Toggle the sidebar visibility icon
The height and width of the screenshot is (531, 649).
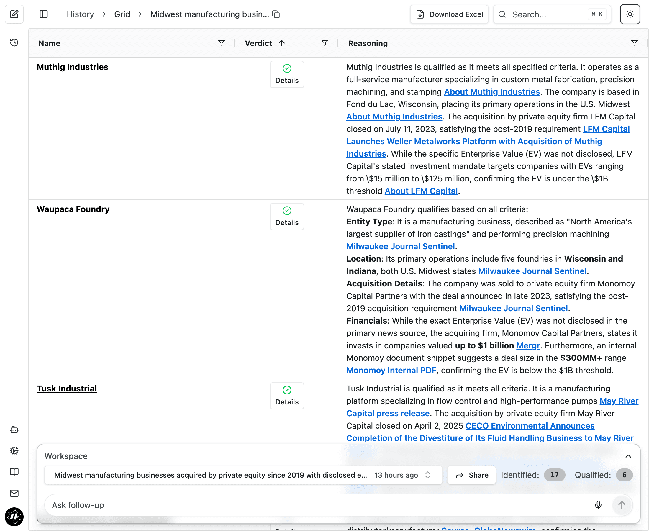click(x=43, y=14)
